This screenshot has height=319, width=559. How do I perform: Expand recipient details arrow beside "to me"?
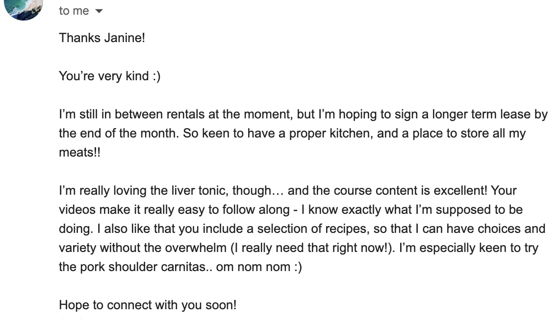(x=99, y=11)
